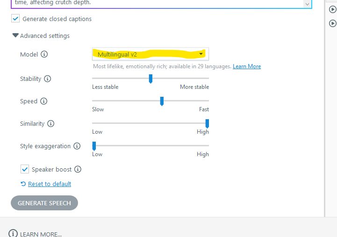The width and height of the screenshot is (337, 237).
Task: Click the Speaker boost info icon
Action: pos(78,169)
